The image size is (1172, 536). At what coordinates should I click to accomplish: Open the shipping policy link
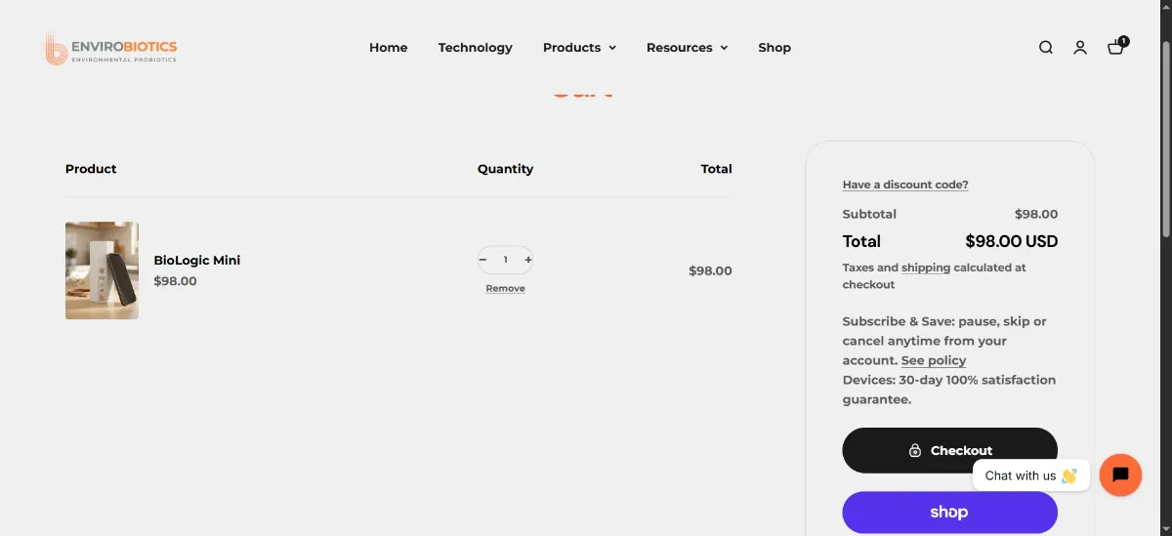(x=926, y=268)
